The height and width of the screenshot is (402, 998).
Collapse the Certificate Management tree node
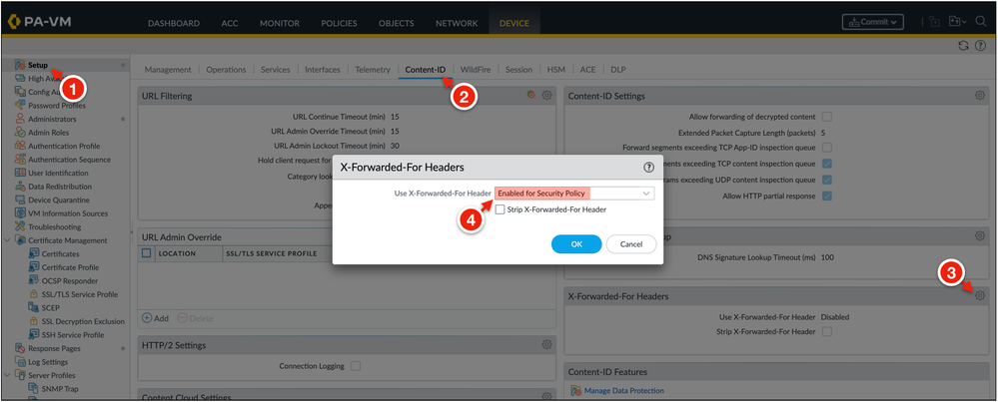tap(7, 240)
